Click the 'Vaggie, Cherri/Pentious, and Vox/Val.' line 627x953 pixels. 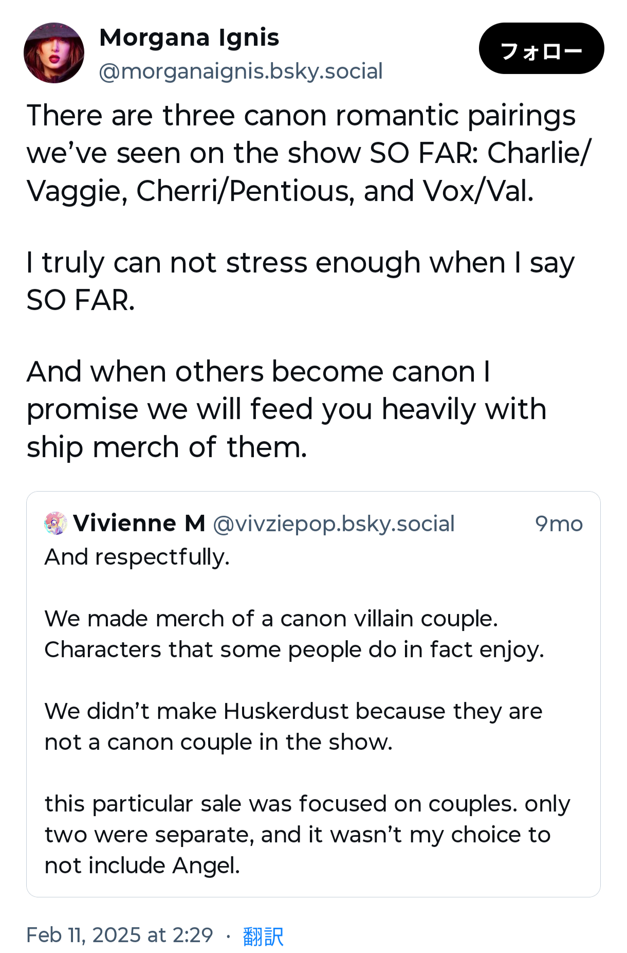tap(280, 191)
